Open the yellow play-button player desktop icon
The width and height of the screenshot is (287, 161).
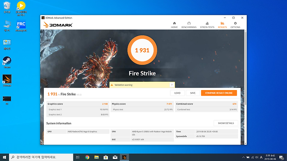(x=21, y=8)
